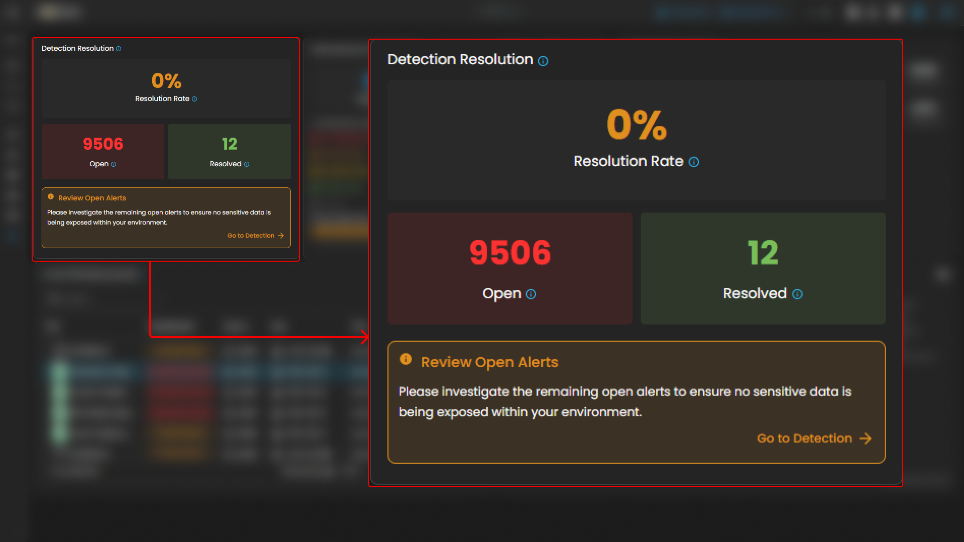This screenshot has height=542, width=964.
Task: Click info icon beside Open in small panel
Action: (x=114, y=164)
